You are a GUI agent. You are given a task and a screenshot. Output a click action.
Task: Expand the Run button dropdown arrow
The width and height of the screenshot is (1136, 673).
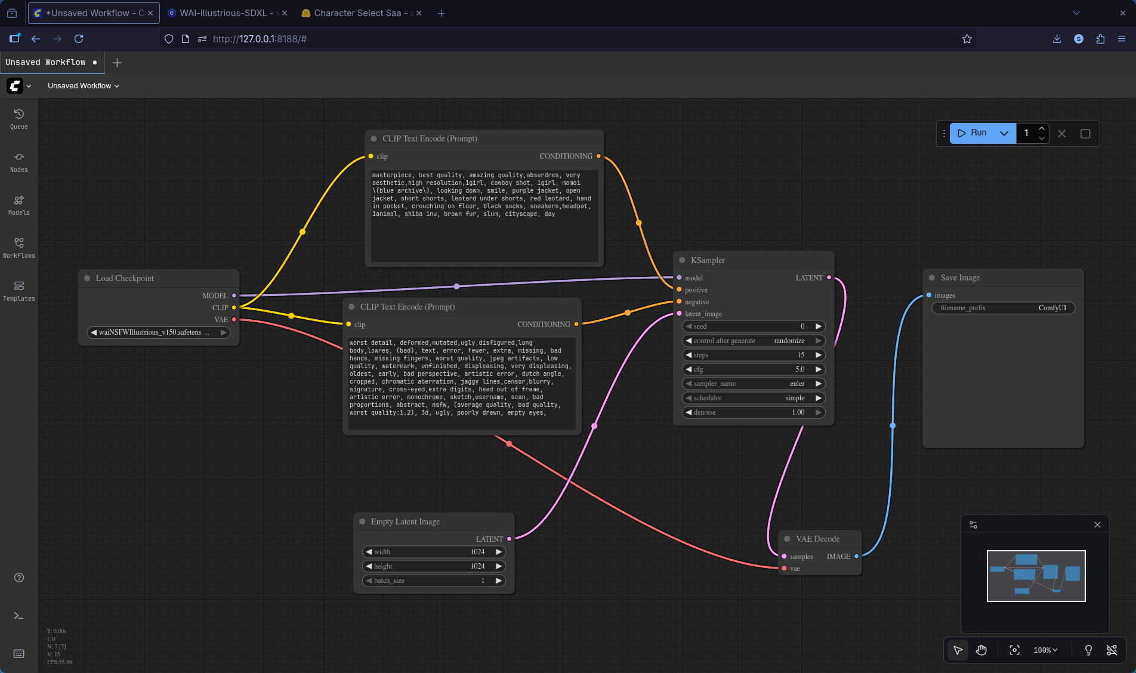coord(1004,133)
